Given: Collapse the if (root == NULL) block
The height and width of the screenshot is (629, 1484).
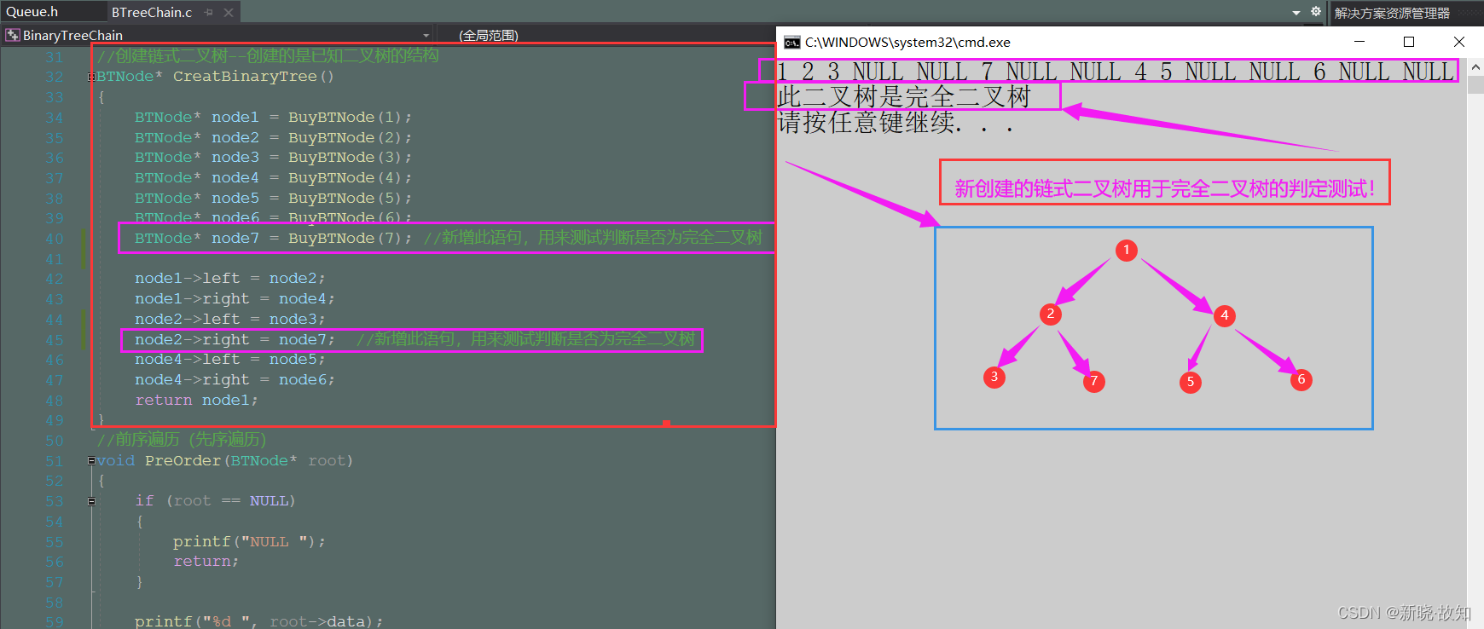Looking at the screenshot, I should point(91,501).
